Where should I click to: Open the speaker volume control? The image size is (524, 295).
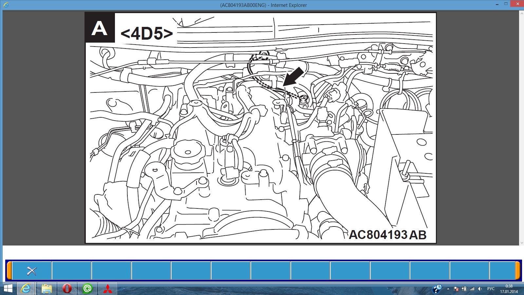coord(480,289)
